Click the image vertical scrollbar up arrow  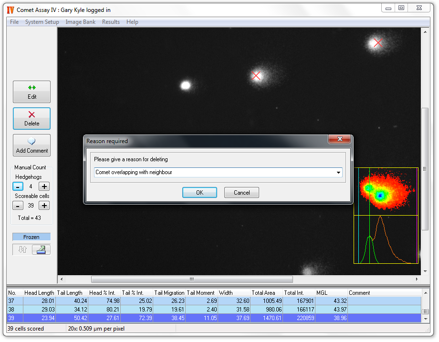(425, 32)
